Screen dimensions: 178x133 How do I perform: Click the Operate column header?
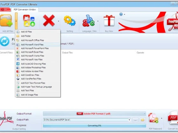(140, 53)
